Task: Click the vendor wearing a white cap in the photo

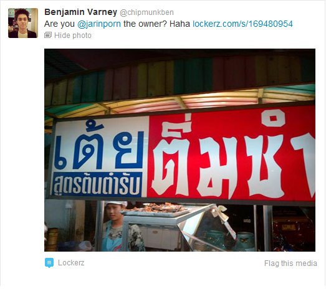Action: click(117, 226)
